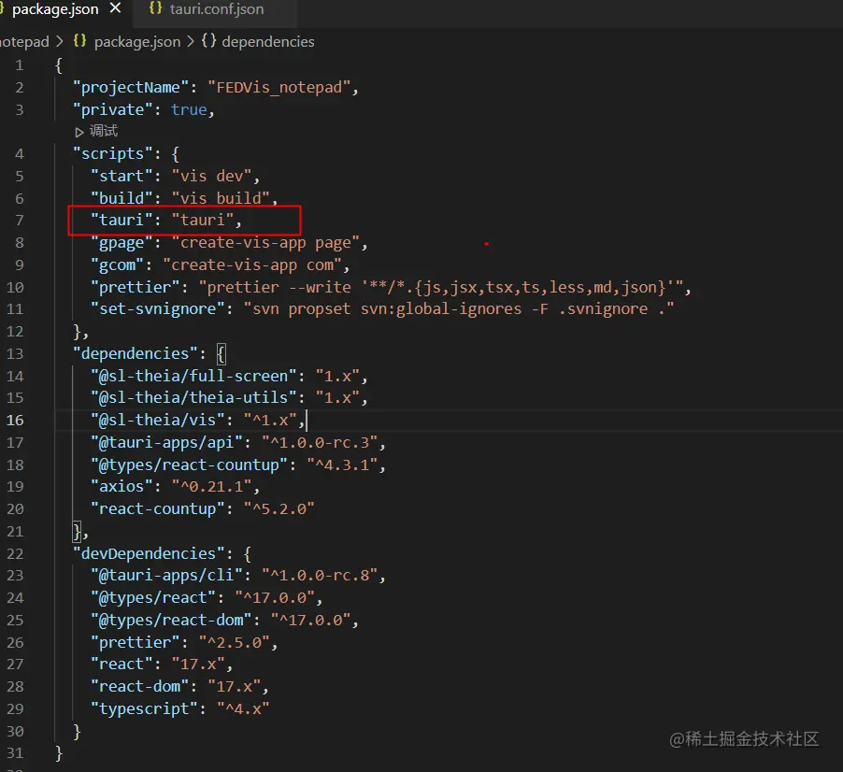Click the "@sl-theia/vis" dependency key
The image size is (843, 772).
tap(158, 421)
